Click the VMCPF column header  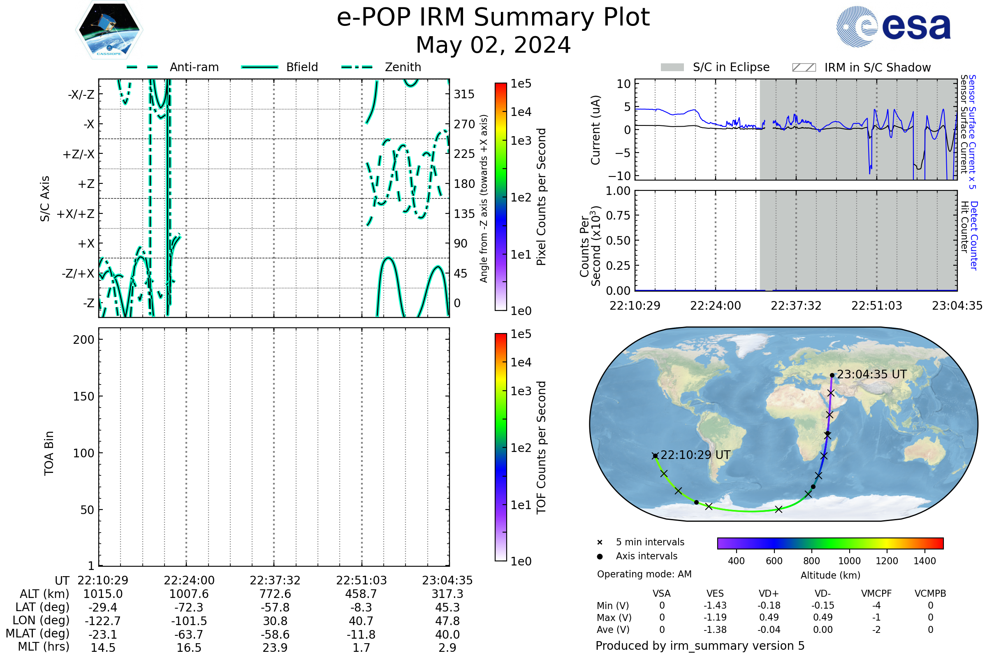pyautogui.click(x=876, y=593)
